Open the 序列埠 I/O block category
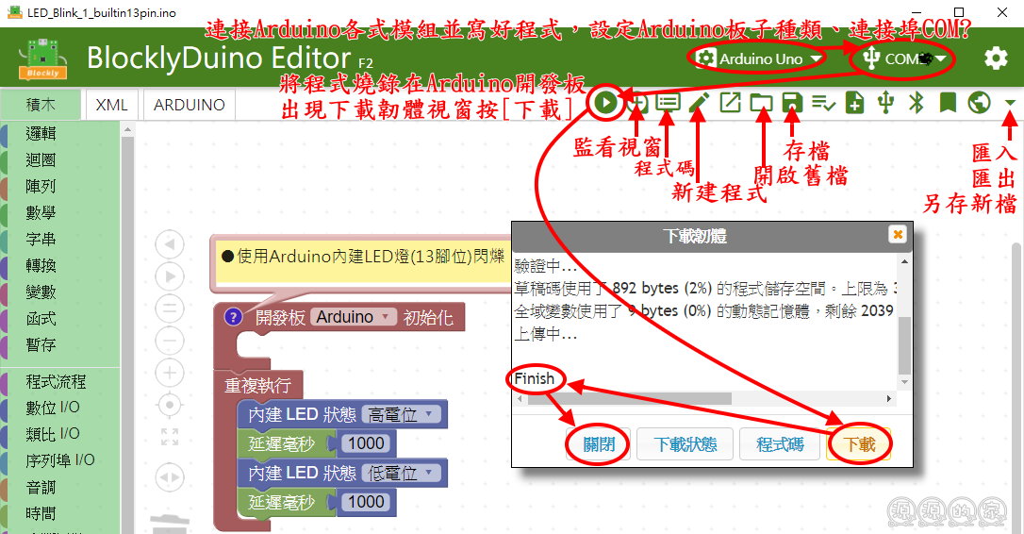This screenshot has height=534, width=1024. 60,460
